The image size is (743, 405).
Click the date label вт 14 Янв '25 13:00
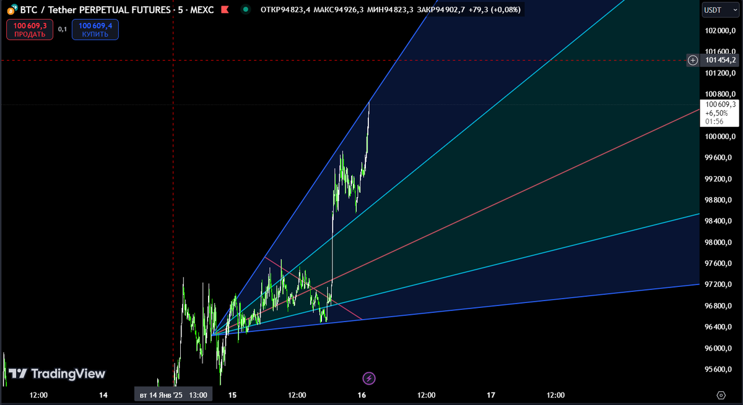173,394
